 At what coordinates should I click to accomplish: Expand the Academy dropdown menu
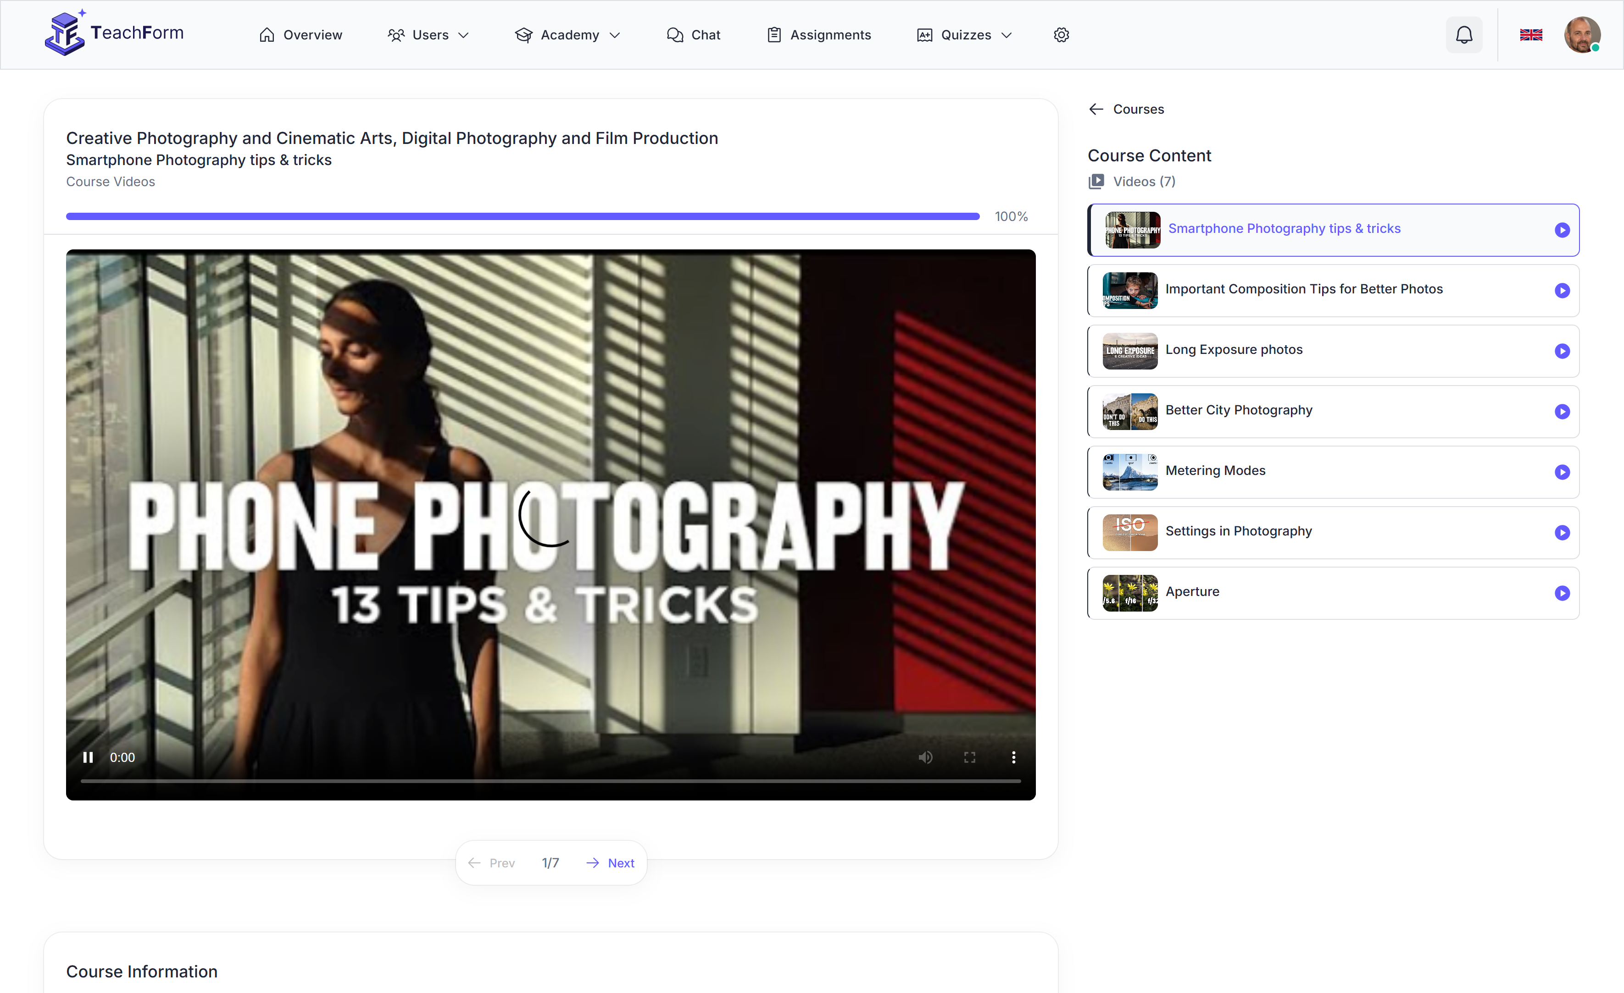point(567,35)
